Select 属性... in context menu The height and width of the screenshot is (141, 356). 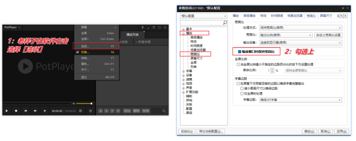pyautogui.click(x=97, y=64)
